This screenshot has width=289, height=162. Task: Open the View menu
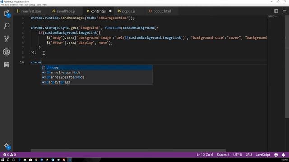(x=21, y=5)
